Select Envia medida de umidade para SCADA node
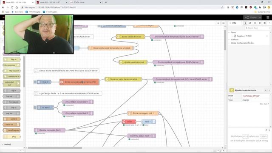This screenshot has height=153, width=272. tap(178, 62)
